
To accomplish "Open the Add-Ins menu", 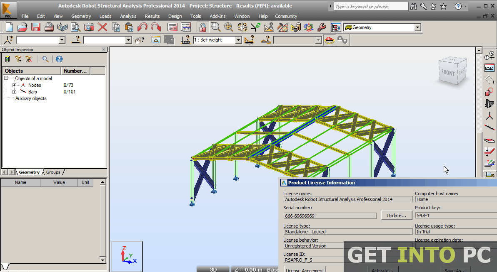I will coord(217,16).
